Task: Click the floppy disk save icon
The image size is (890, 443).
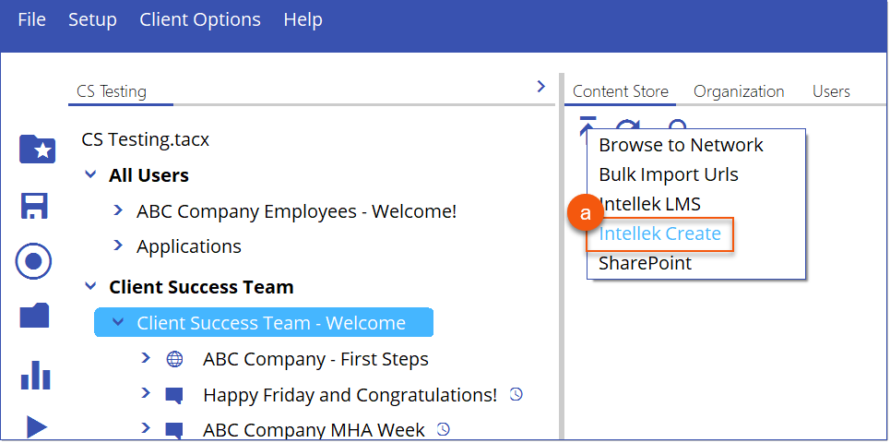Action: [34, 206]
